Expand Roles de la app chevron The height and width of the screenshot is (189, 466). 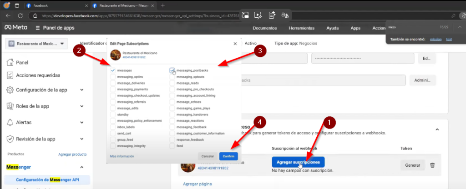tap(82, 106)
